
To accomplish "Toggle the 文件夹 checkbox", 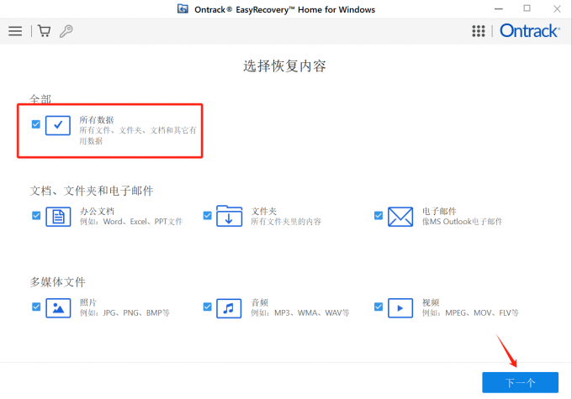I will pos(207,215).
